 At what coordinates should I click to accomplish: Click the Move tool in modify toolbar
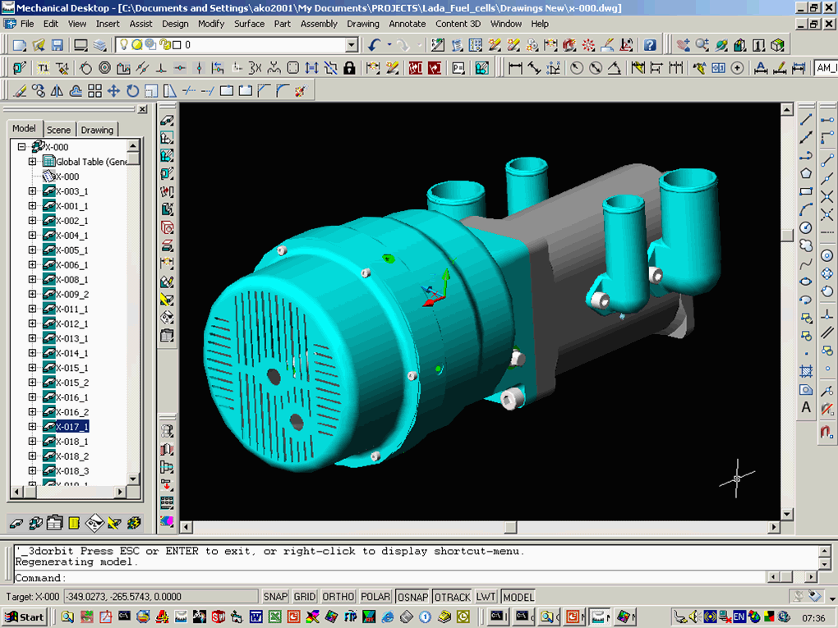point(113,90)
